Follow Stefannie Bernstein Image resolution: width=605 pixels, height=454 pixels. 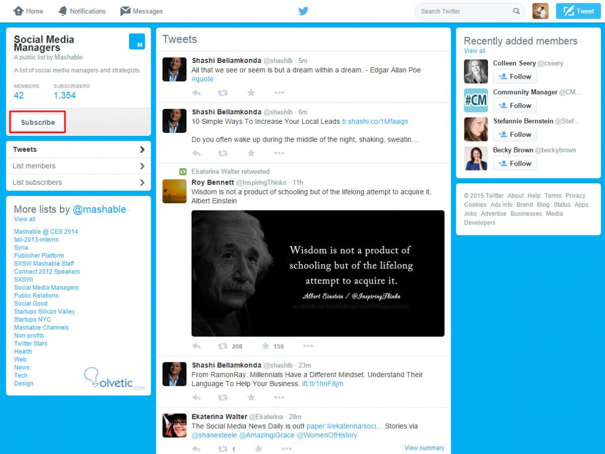click(x=515, y=134)
